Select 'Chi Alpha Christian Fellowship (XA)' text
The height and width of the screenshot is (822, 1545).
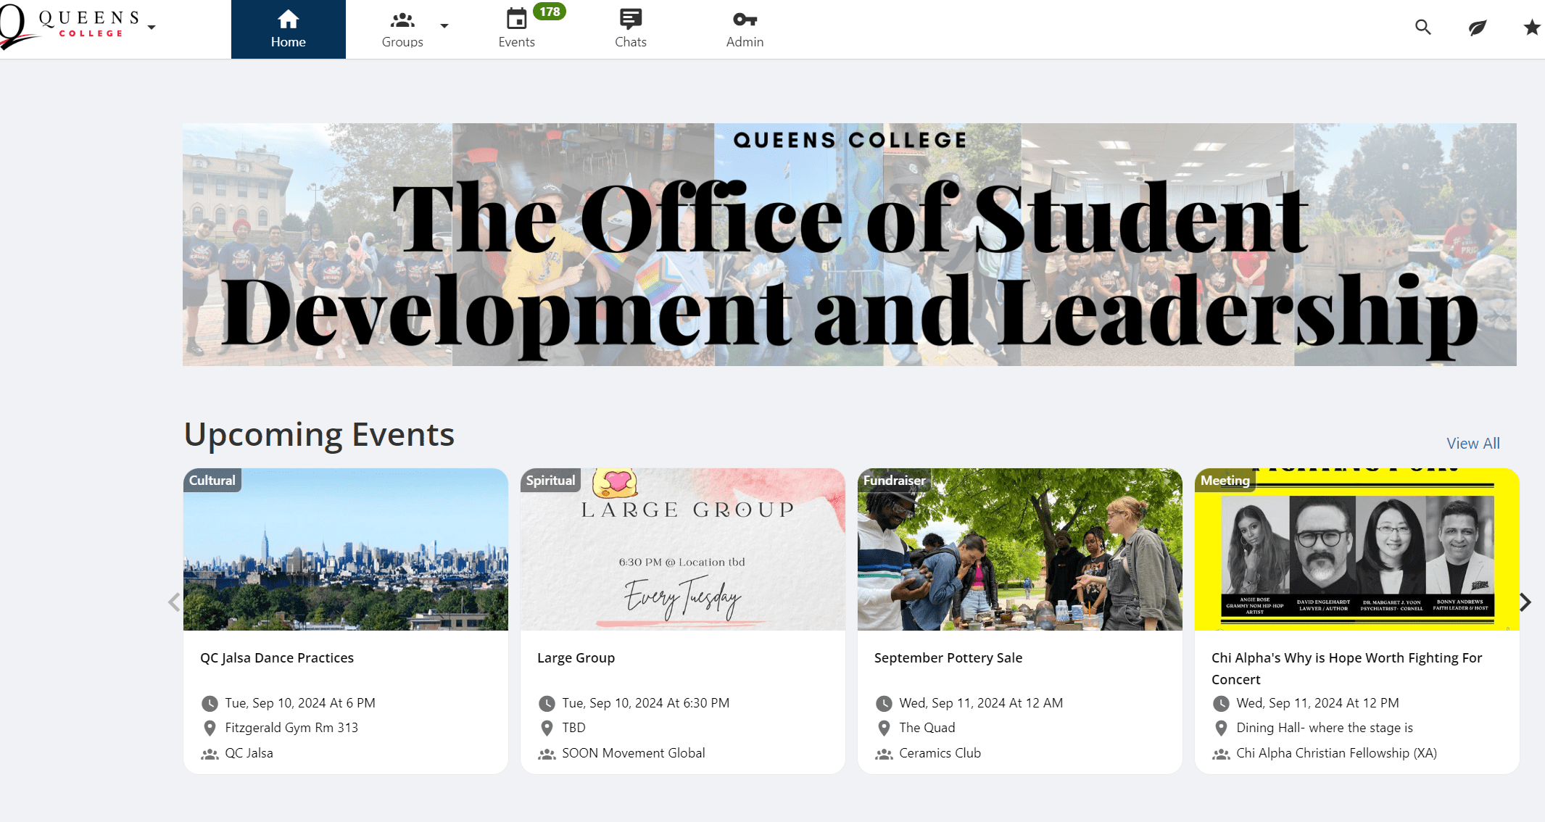pos(1336,753)
